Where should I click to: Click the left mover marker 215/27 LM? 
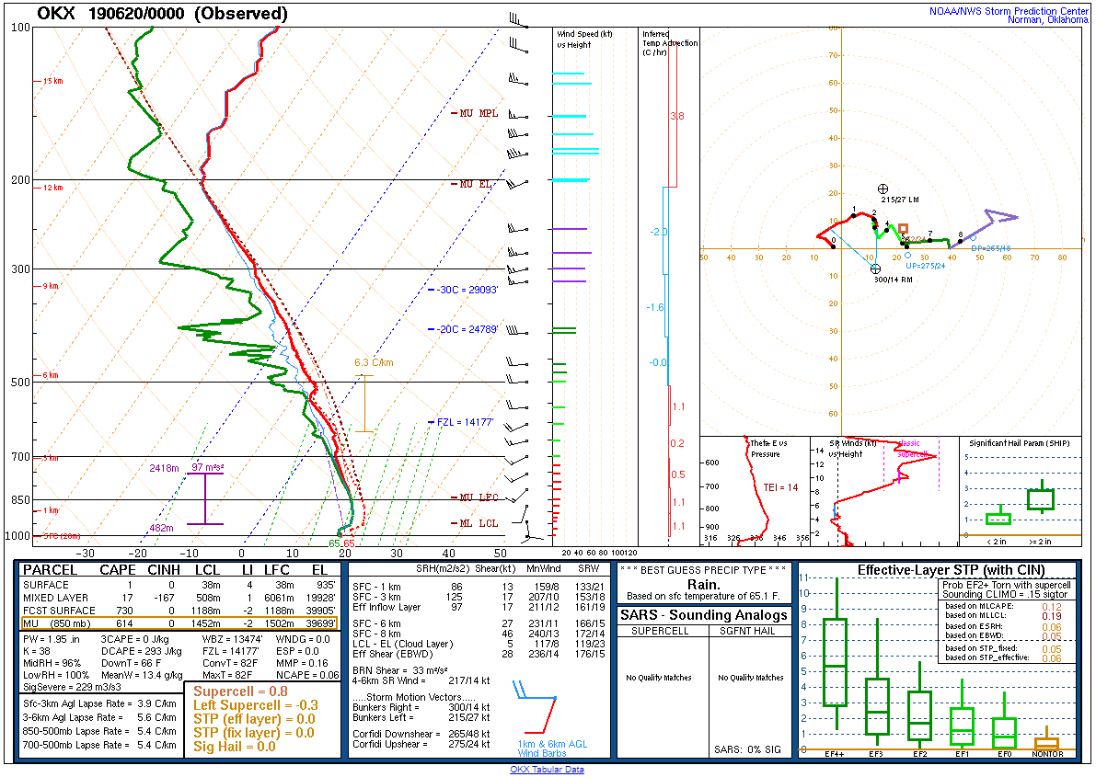coord(883,189)
